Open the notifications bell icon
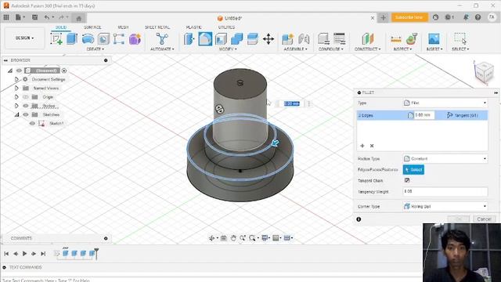 tap(466, 17)
